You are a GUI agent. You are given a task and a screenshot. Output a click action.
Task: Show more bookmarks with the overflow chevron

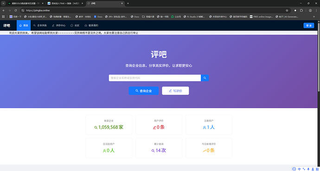314,17
